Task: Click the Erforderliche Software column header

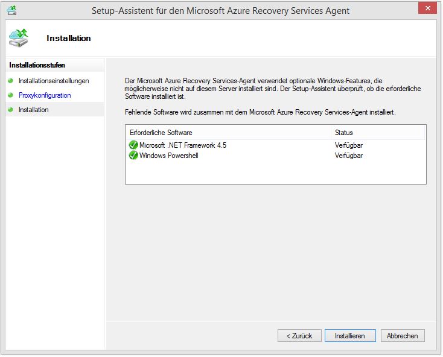Action: (x=228, y=132)
